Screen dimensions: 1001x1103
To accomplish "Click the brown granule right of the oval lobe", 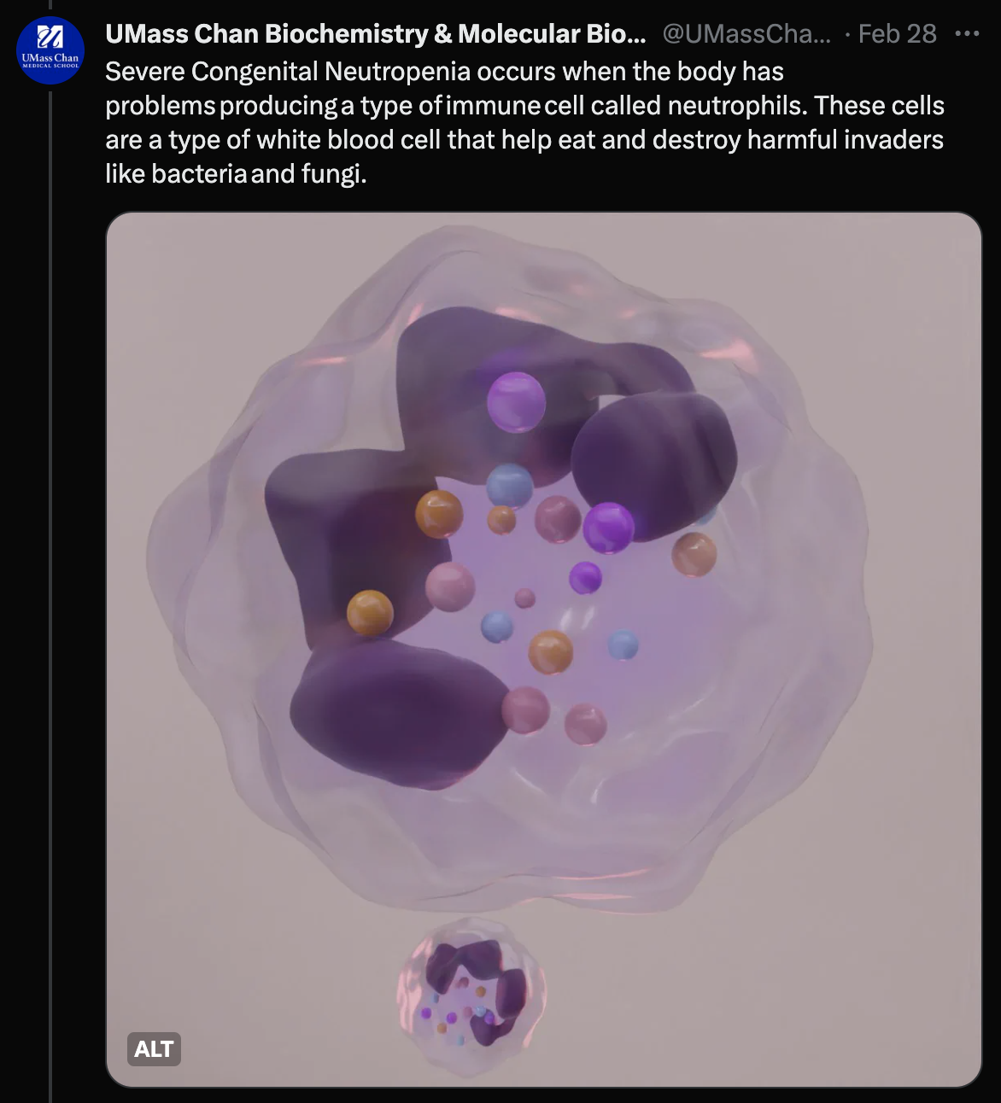I will [694, 554].
